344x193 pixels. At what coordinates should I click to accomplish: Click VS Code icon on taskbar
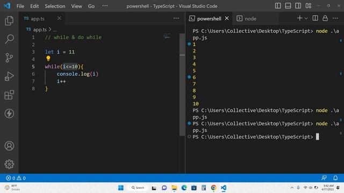(x=224, y=188)
